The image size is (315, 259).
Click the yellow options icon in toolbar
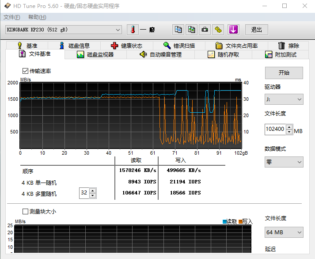coord(218,30)
